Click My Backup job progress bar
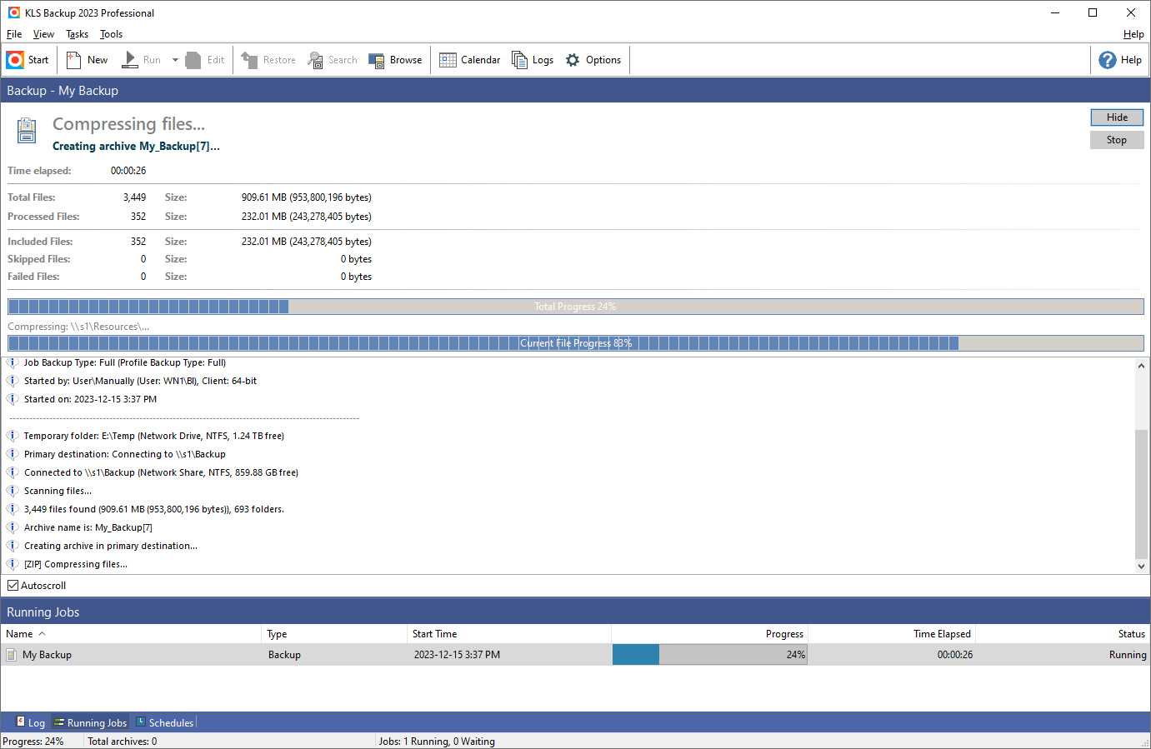 point(709,655)
